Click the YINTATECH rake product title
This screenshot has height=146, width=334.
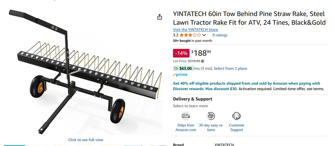point(249,18)
